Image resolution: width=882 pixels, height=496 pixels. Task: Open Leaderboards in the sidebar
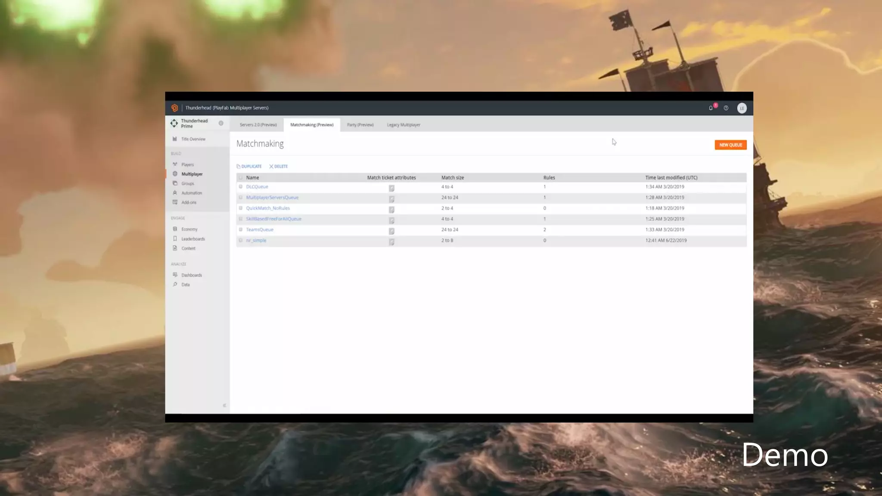[193, 239]
